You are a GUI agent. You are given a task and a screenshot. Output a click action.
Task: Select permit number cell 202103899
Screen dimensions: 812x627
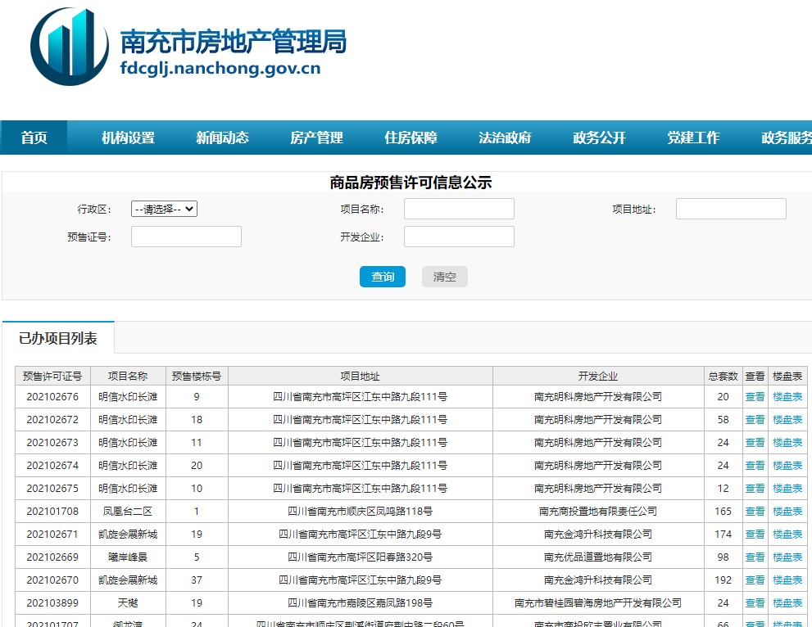tap(52, 602)
